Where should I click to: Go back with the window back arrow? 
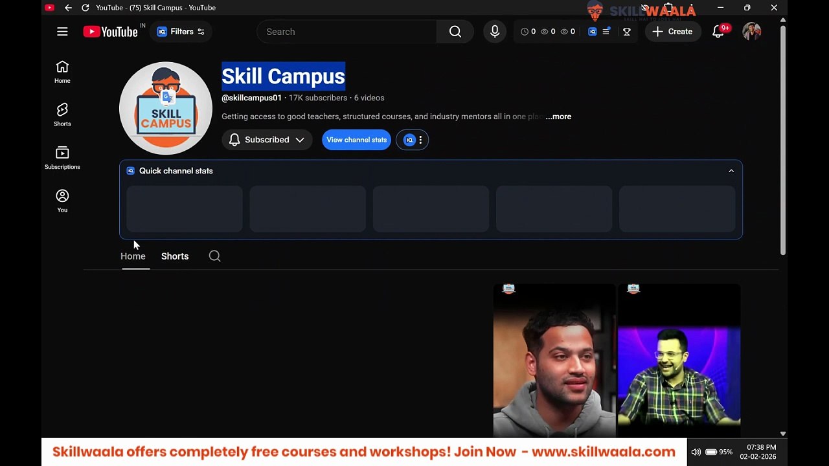click(x=68, y=8)
